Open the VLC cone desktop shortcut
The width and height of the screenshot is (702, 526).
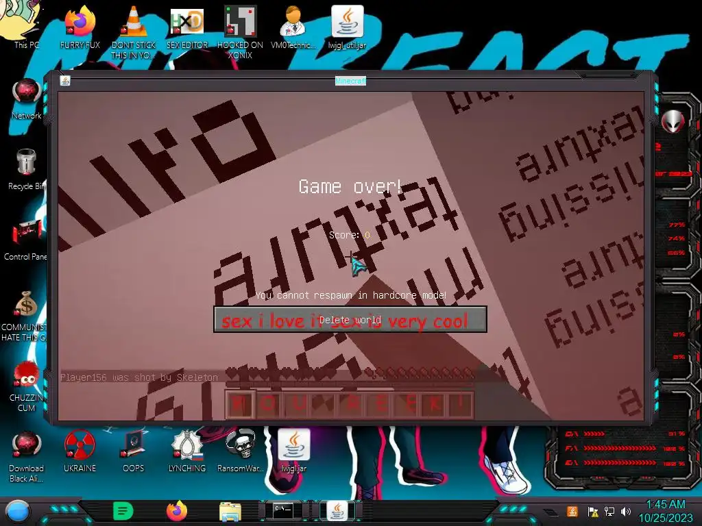click(134, 32)
